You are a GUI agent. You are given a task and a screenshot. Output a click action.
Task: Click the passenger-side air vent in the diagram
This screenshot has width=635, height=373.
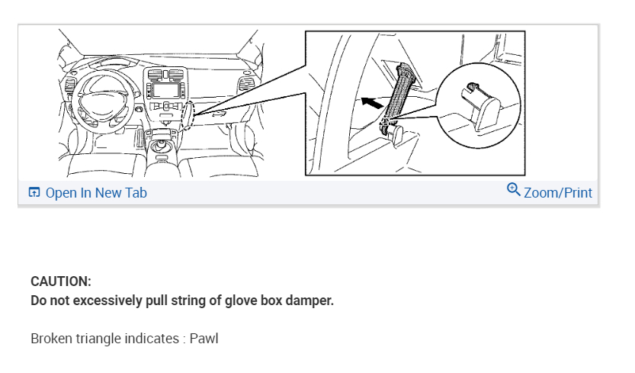[x=245, y=84]
